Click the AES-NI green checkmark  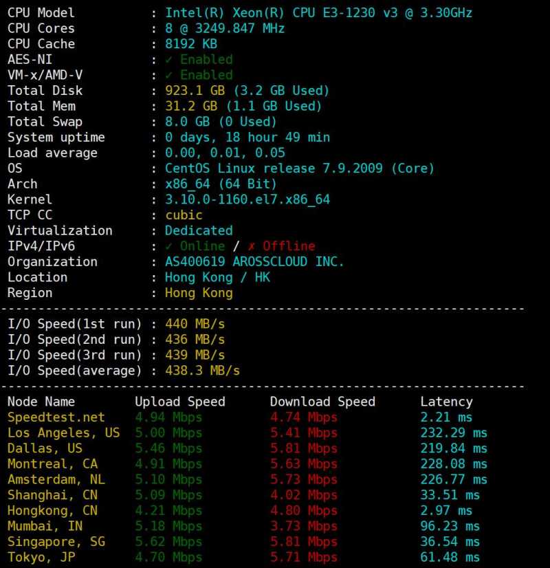pyautogui.click(x=169, y=60)
